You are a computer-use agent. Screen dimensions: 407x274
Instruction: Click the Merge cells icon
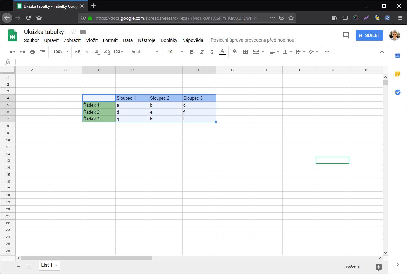(256, 52)
